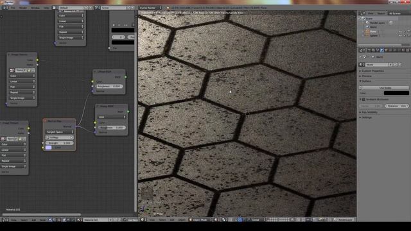The image size is (411, 231).
Task: Open GGX distribution dropdown in Glossy BSDF
Action: 112,117
